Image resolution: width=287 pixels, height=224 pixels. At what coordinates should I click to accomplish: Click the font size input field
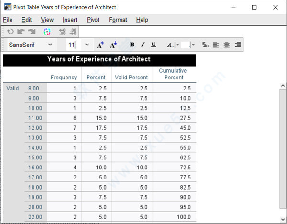[x=73, y=45]
